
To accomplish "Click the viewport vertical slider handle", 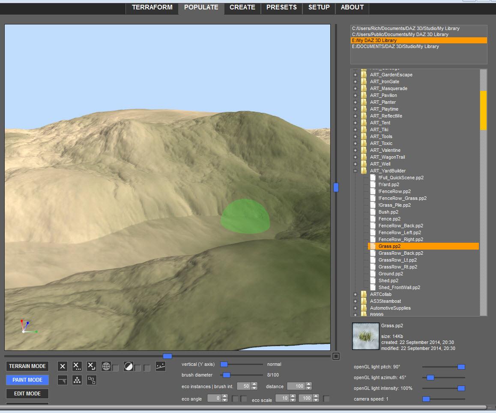I will coord(336,187).
